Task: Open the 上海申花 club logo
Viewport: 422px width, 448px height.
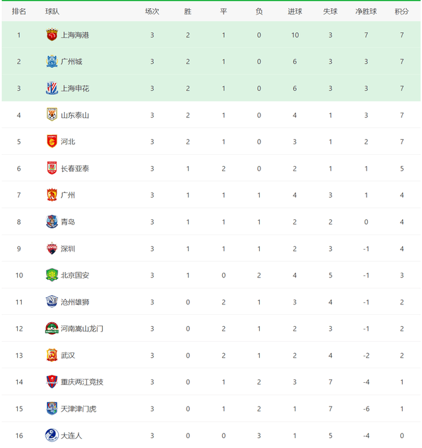Action: pyautogui.click(x=51, y=88)
